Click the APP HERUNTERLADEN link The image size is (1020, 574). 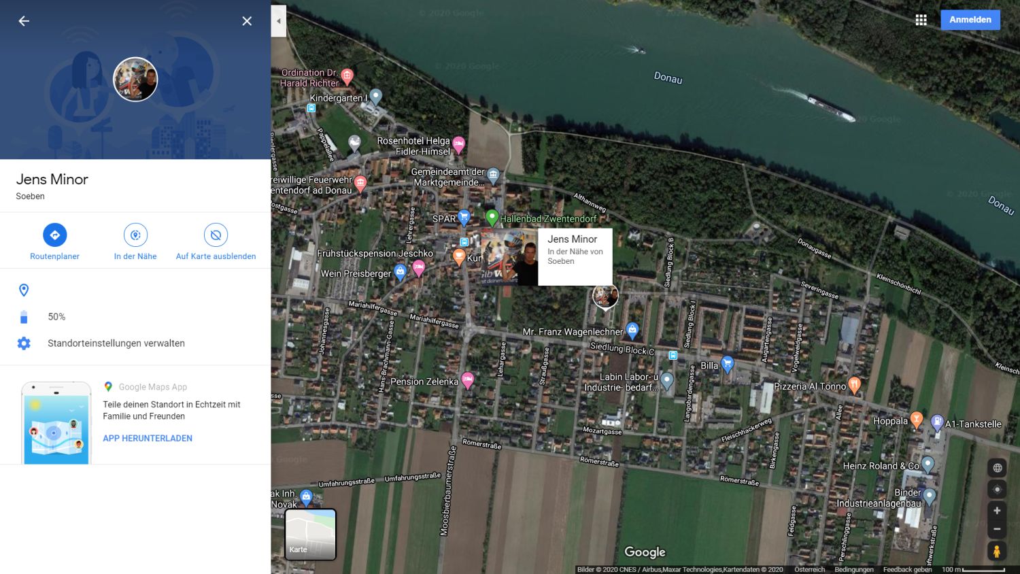coord(148,439)
